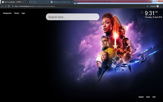163x102 pixels.
Task: Select the New Free wallpaper tab
Action: 13,2
